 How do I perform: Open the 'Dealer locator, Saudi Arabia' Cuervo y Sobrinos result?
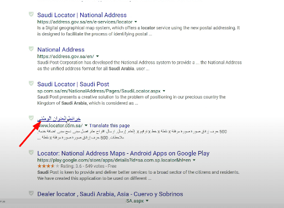pos(110,194)
